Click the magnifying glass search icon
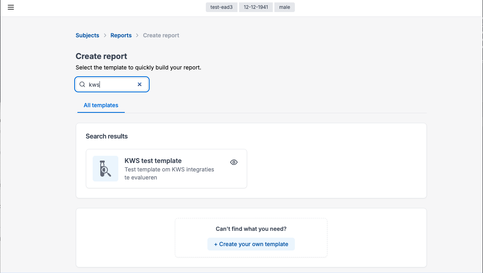 click(82, 84)
